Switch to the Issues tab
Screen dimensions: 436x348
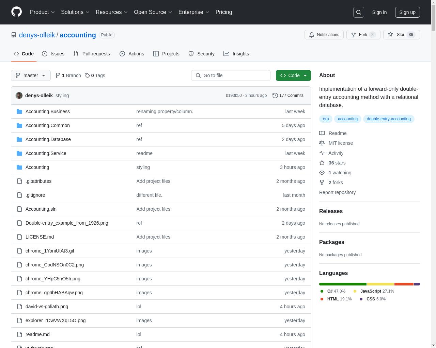coord(53,54)
